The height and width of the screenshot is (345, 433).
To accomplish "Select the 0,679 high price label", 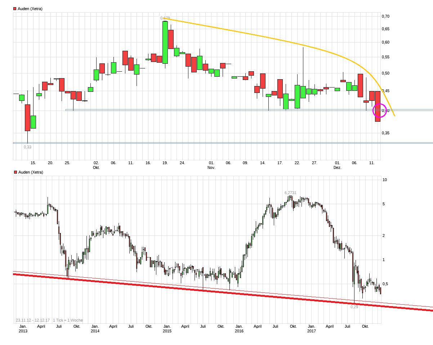I will [x=165, y=18].
